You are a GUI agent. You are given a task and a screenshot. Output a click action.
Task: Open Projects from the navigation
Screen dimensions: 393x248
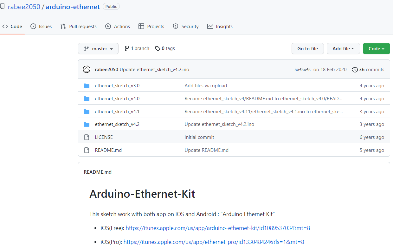pos(151,26)
